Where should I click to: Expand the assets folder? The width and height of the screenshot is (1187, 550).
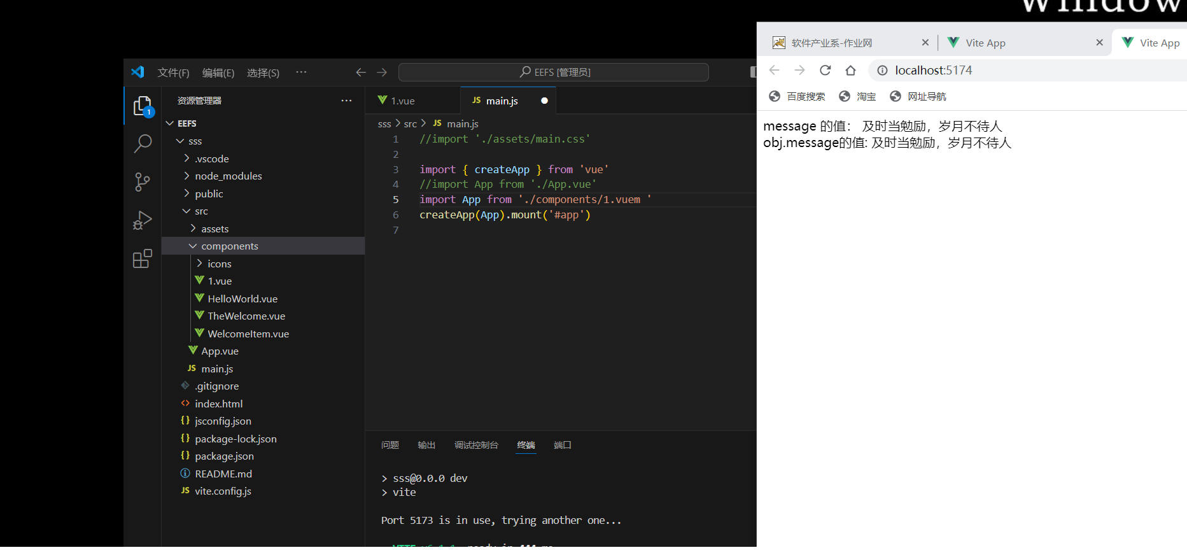(x=193, y=229)
